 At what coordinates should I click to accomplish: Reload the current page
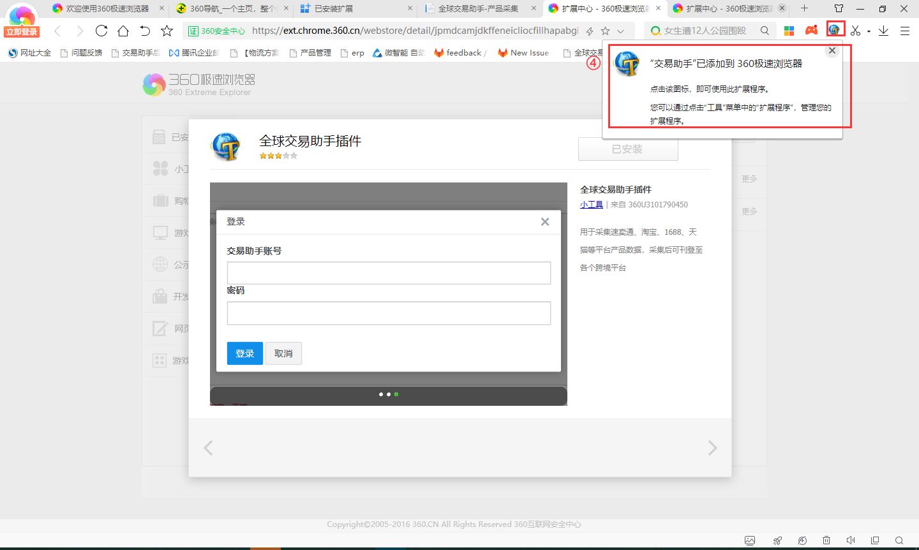point(101,31)
